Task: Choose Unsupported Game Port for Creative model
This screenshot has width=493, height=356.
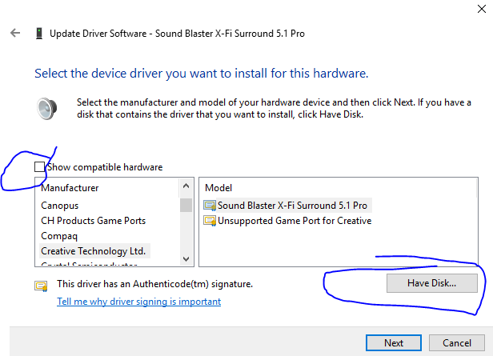Action: point(295,221)
